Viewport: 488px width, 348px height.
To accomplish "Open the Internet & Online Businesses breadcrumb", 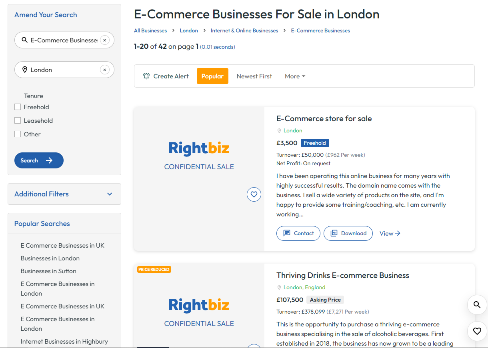I will click(x=244, y=30).
